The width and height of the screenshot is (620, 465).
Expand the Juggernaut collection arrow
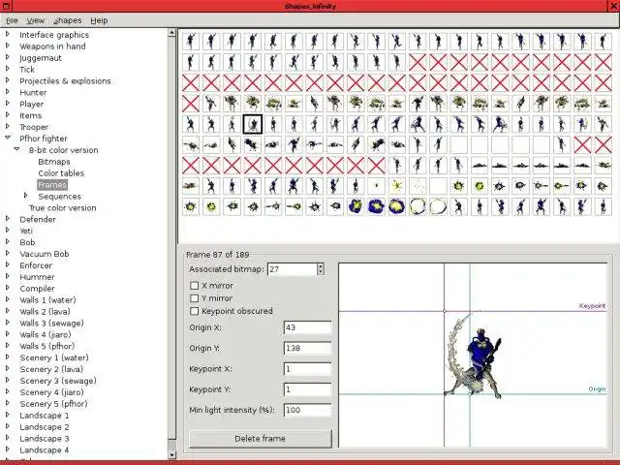point(7,57)
